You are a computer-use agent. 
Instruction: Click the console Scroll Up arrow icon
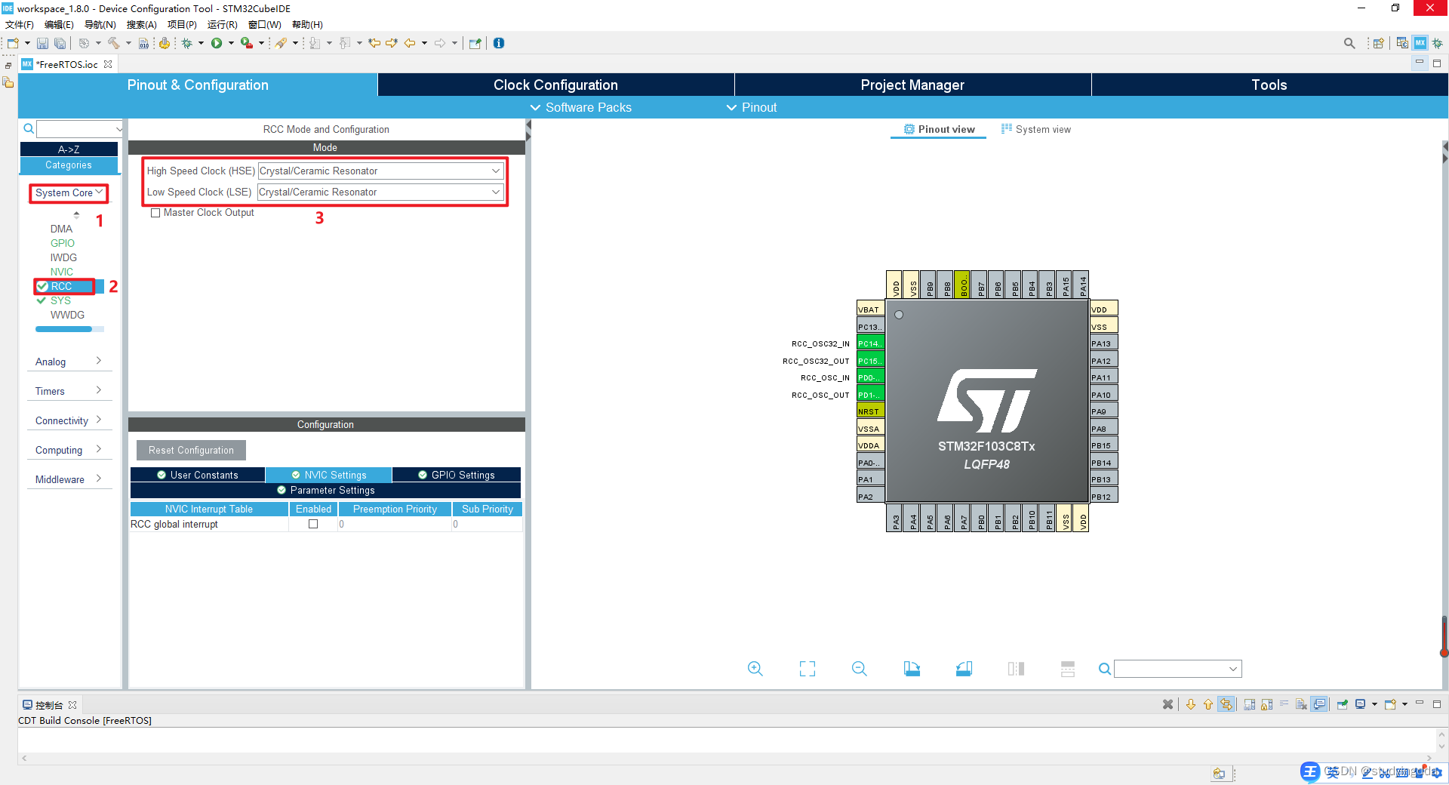click(1208, 704)
